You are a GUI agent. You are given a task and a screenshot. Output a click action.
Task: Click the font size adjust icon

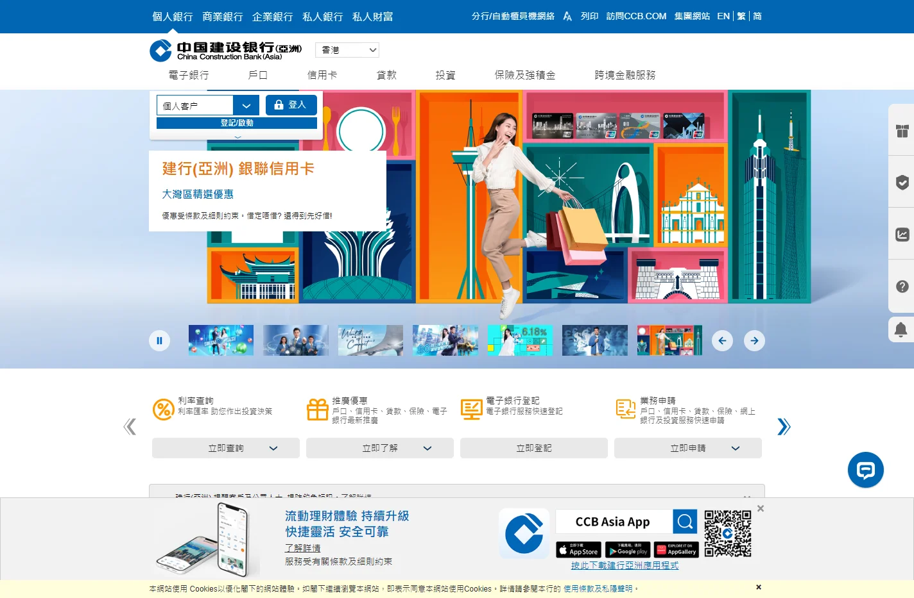point(567,16)
